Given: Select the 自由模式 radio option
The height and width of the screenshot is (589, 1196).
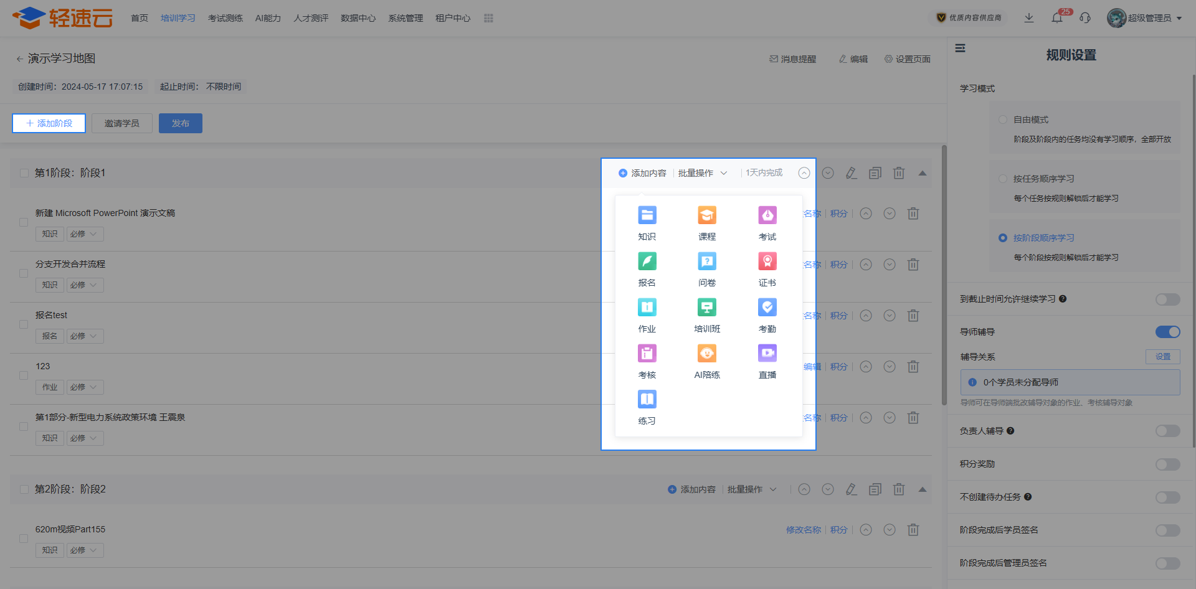Looking at the screenshot, I should (x=1003, y=120).
